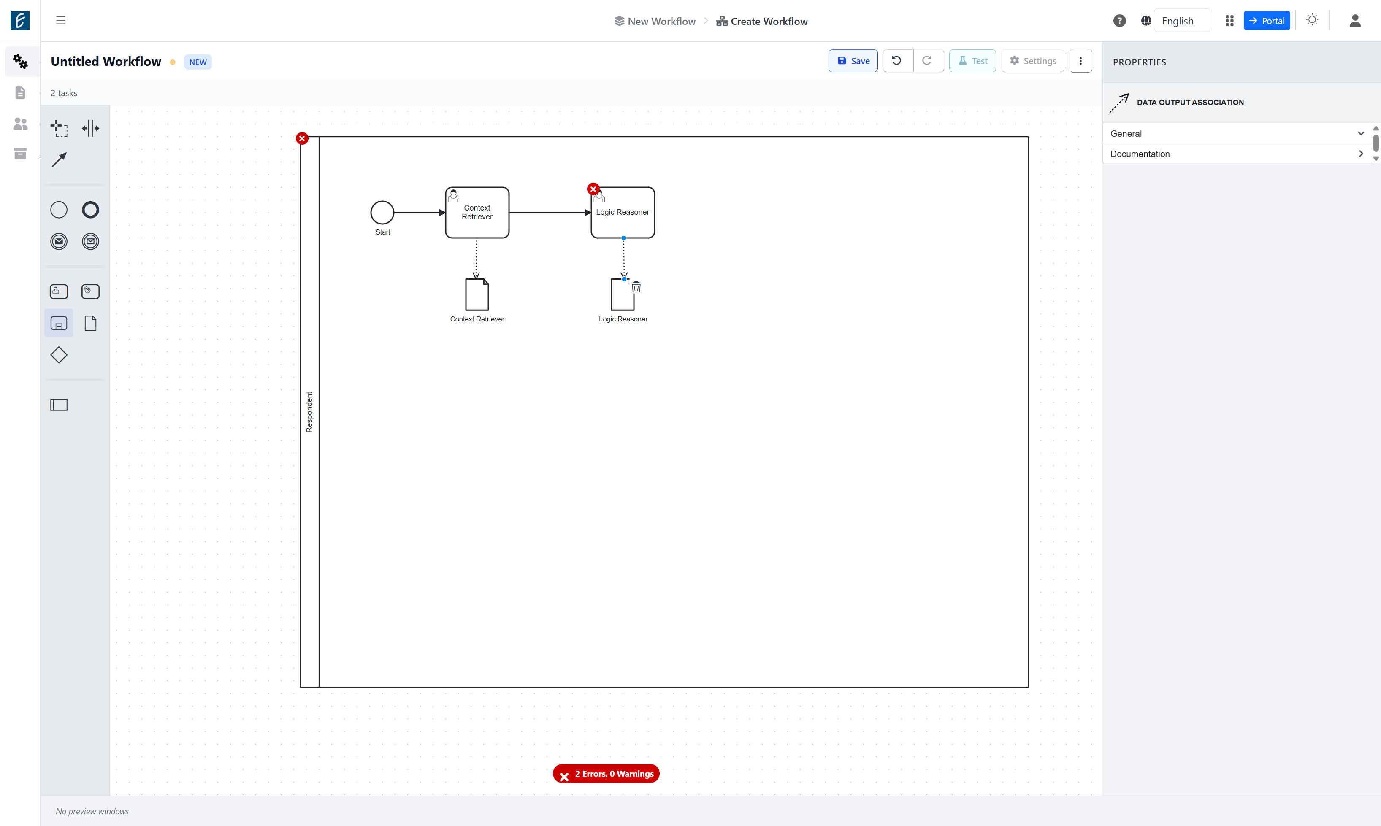Screen dimensions: 1381x826
Task: Add a user task from palette
Action: point(59,292)
